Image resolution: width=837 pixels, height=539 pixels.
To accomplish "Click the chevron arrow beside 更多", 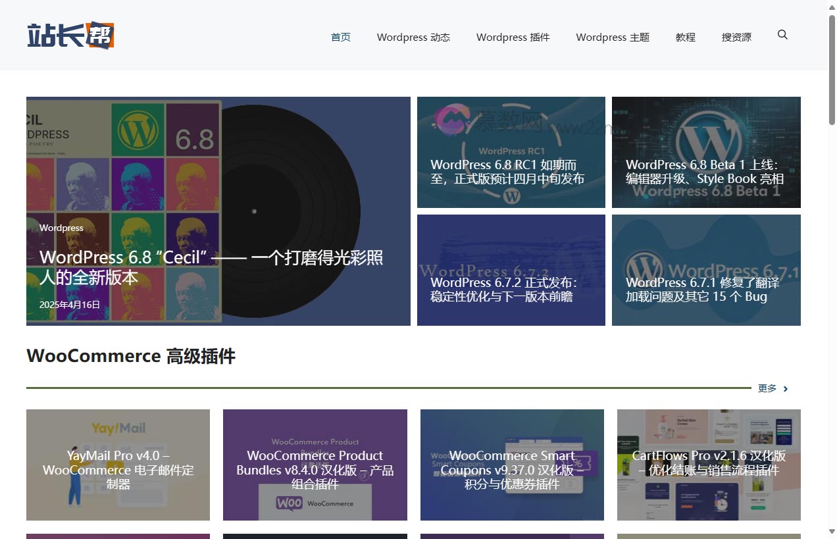I will (786, 389).
